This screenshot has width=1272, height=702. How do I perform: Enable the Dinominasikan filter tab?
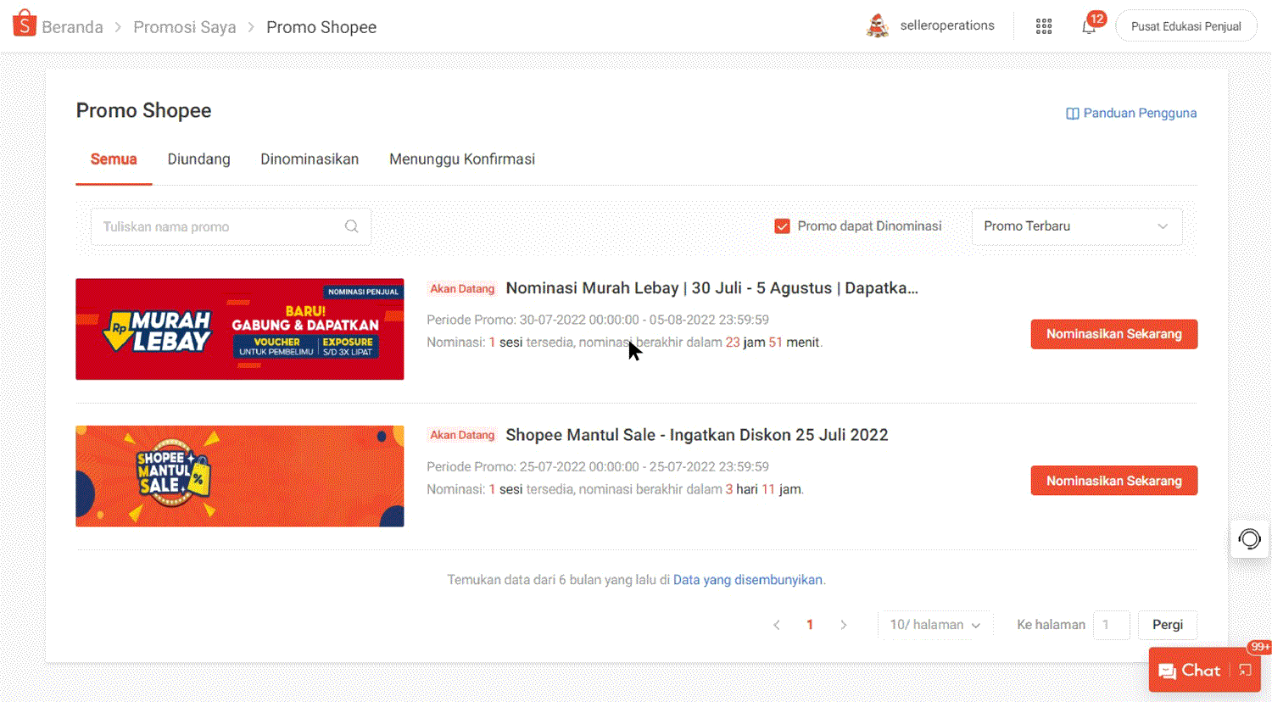[x=310, y=159]
